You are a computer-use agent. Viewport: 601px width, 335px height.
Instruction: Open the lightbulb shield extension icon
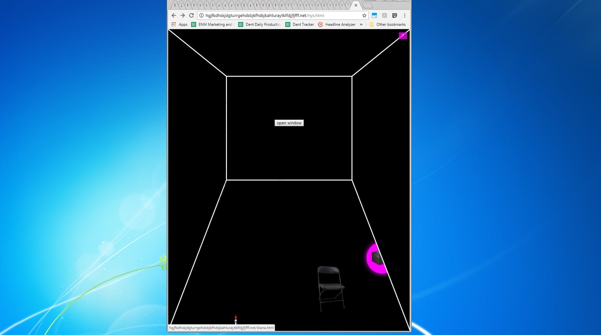(x=394, y=15)
